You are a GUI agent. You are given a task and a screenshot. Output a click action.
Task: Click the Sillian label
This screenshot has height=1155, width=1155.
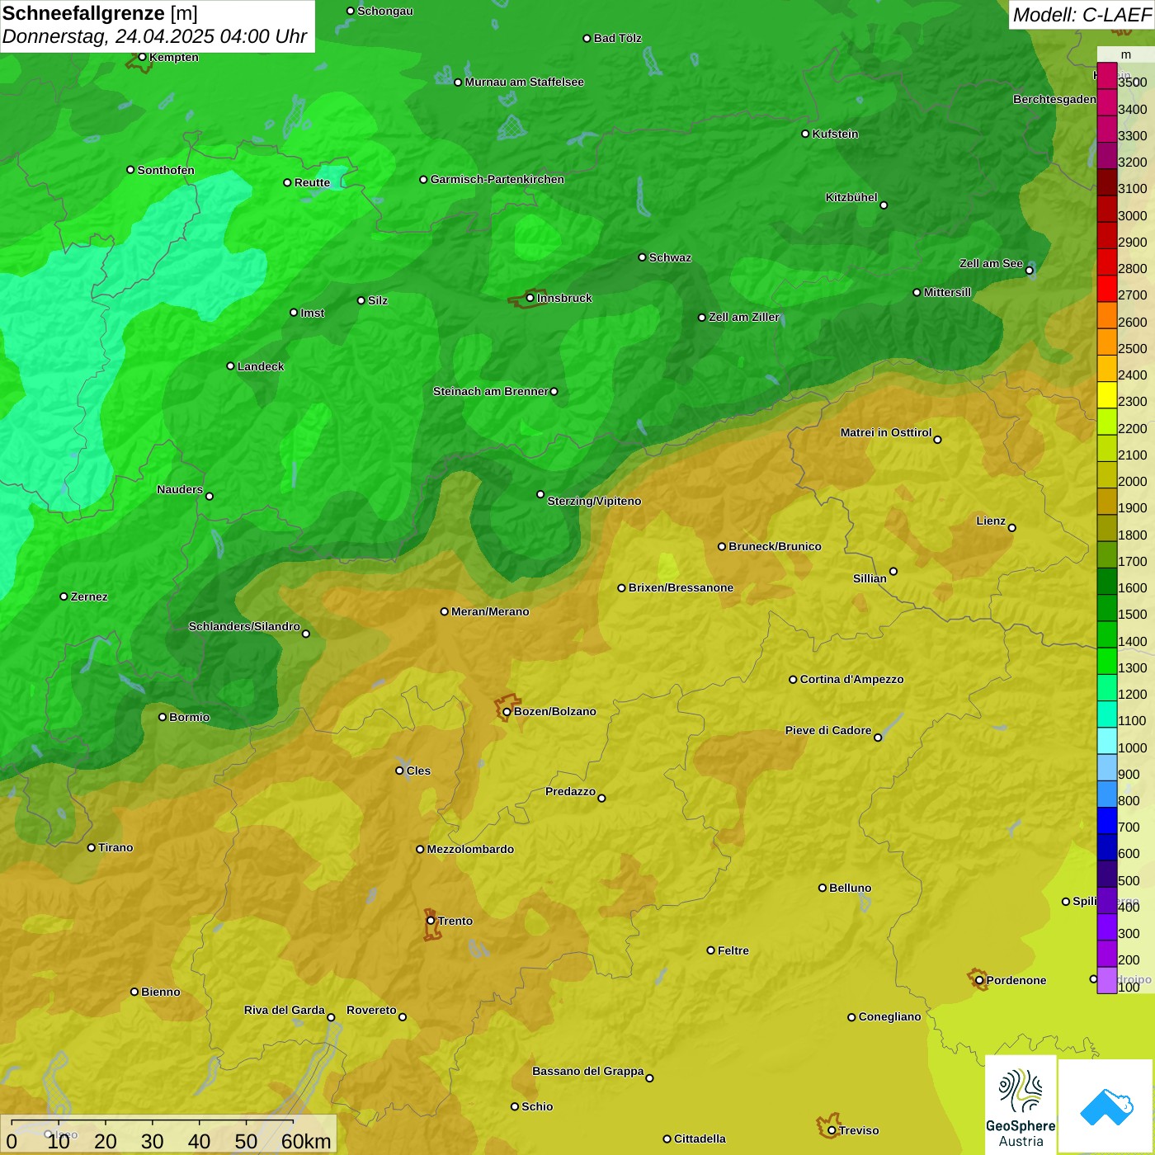click(x=870, y=578)
